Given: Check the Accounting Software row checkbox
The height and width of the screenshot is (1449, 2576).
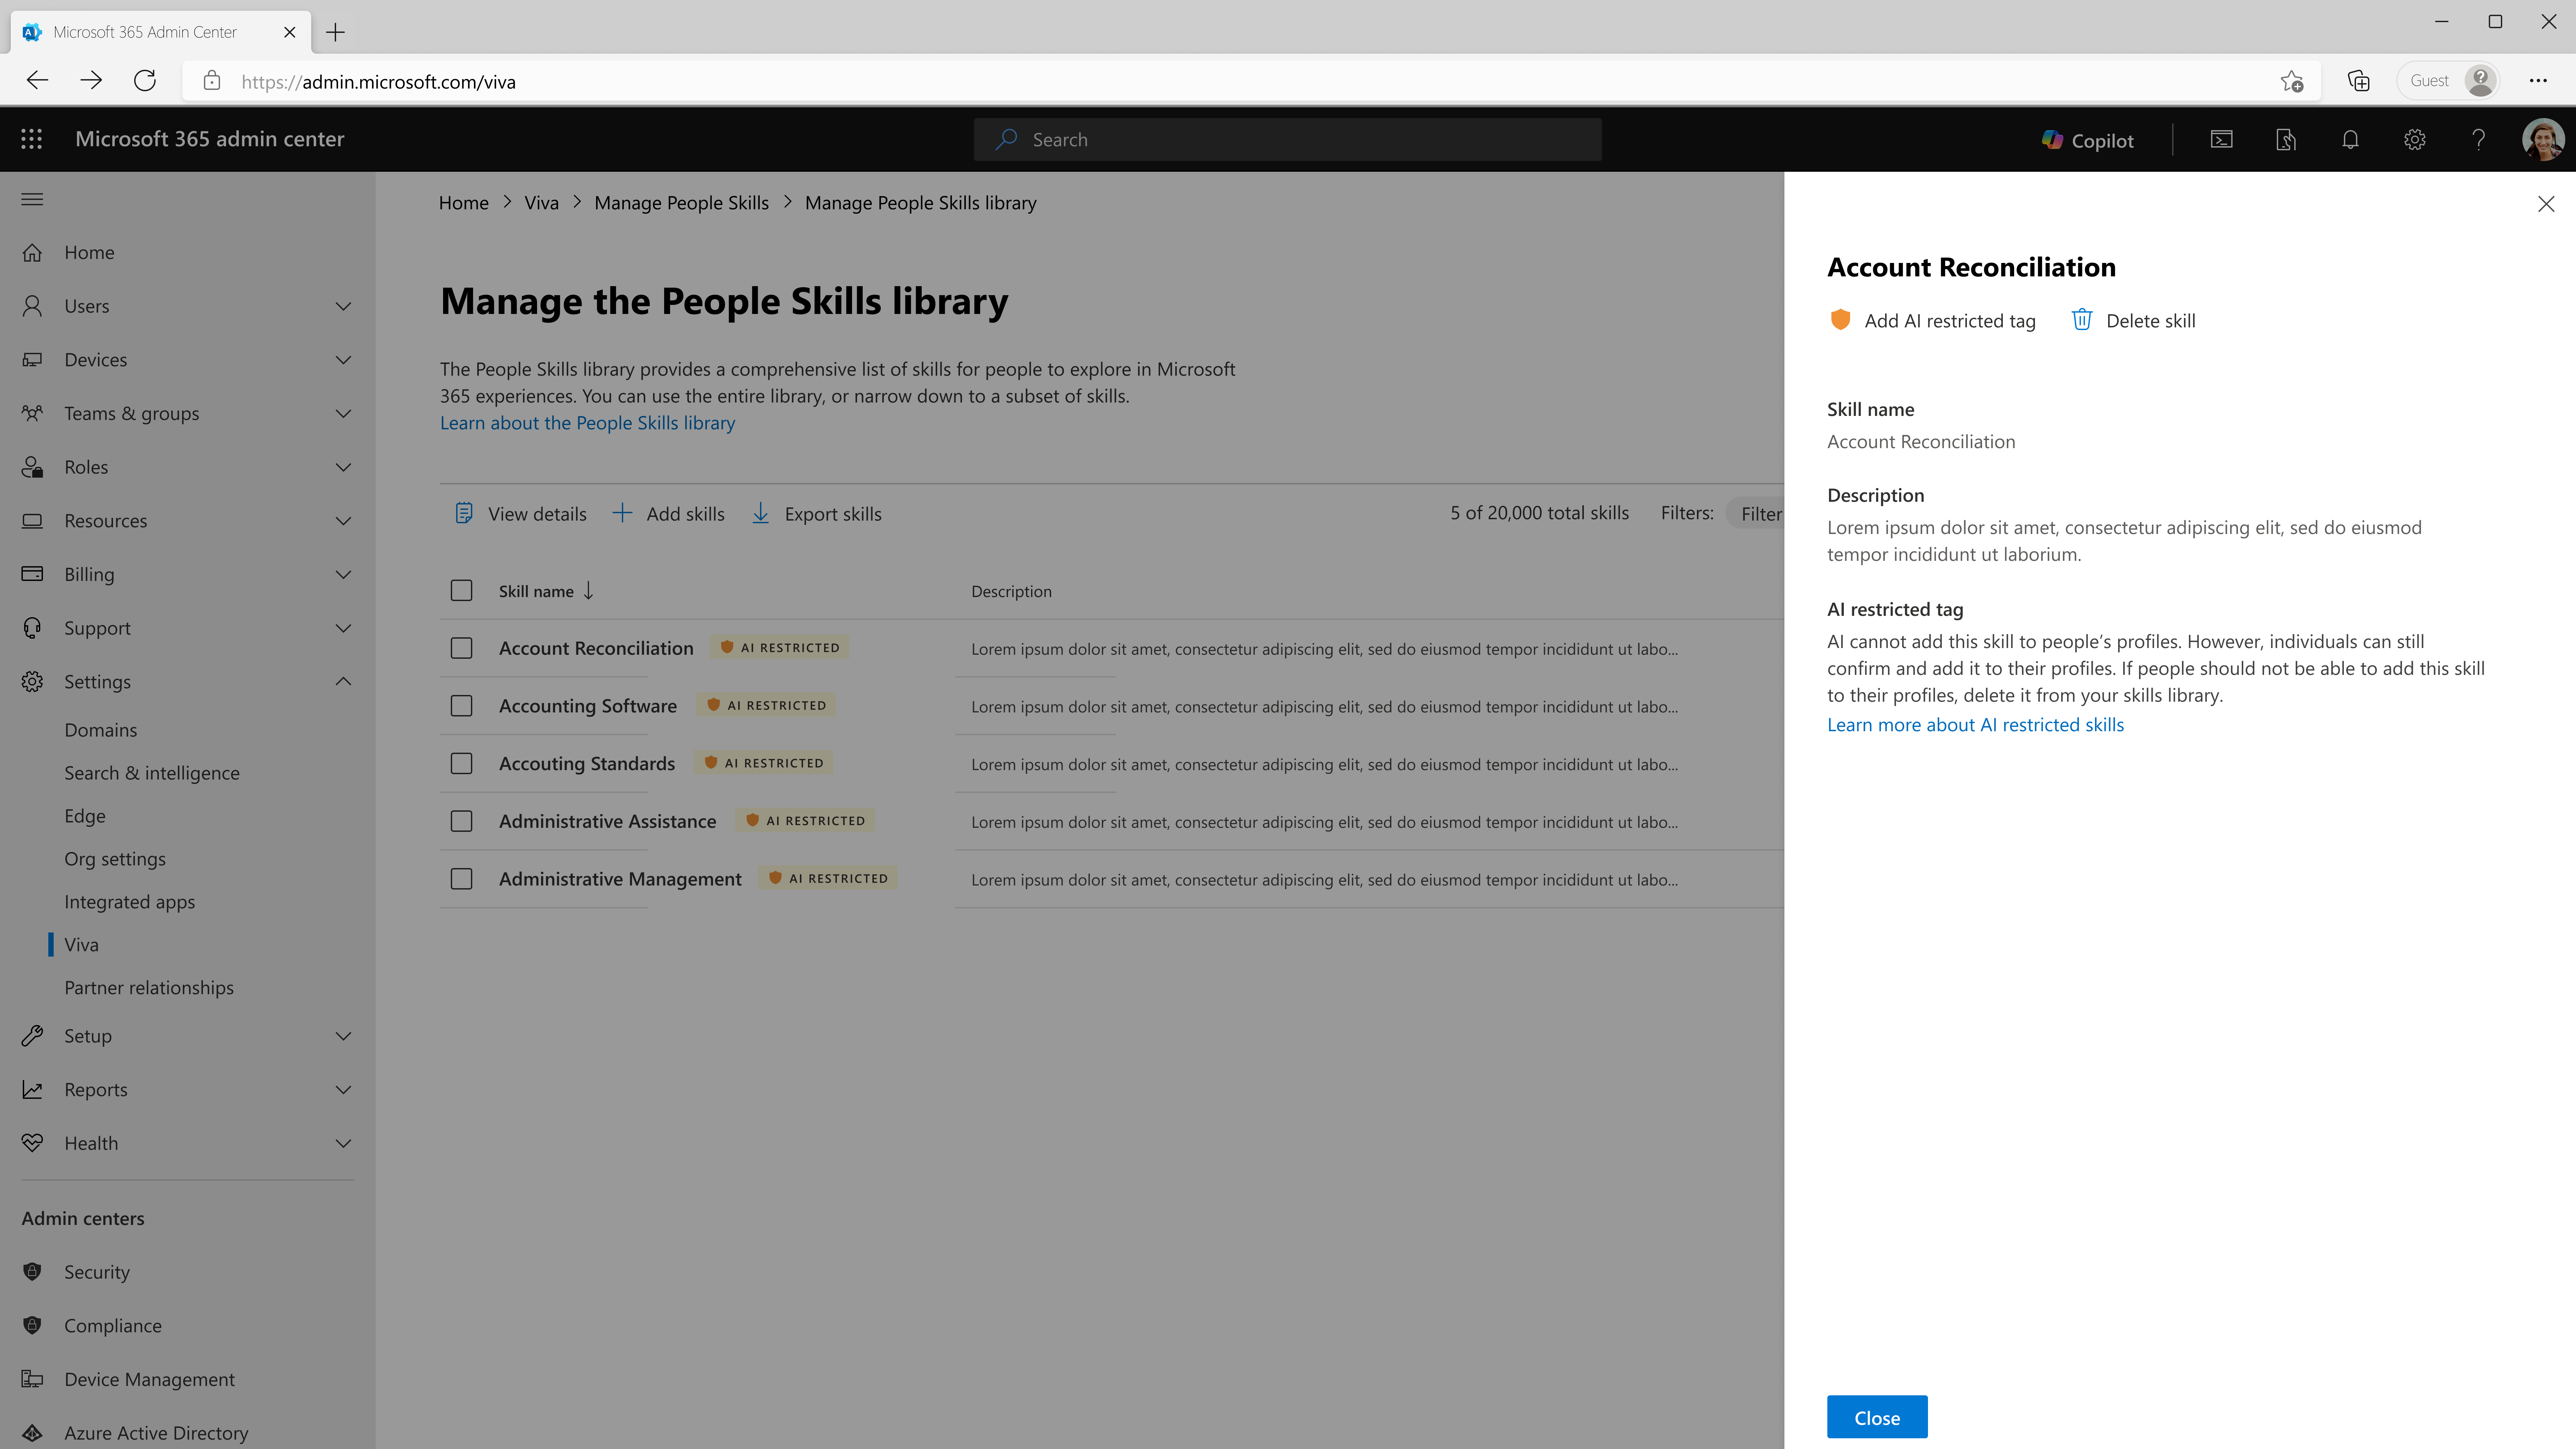Looking at the screenshot, I should [461, 706].
